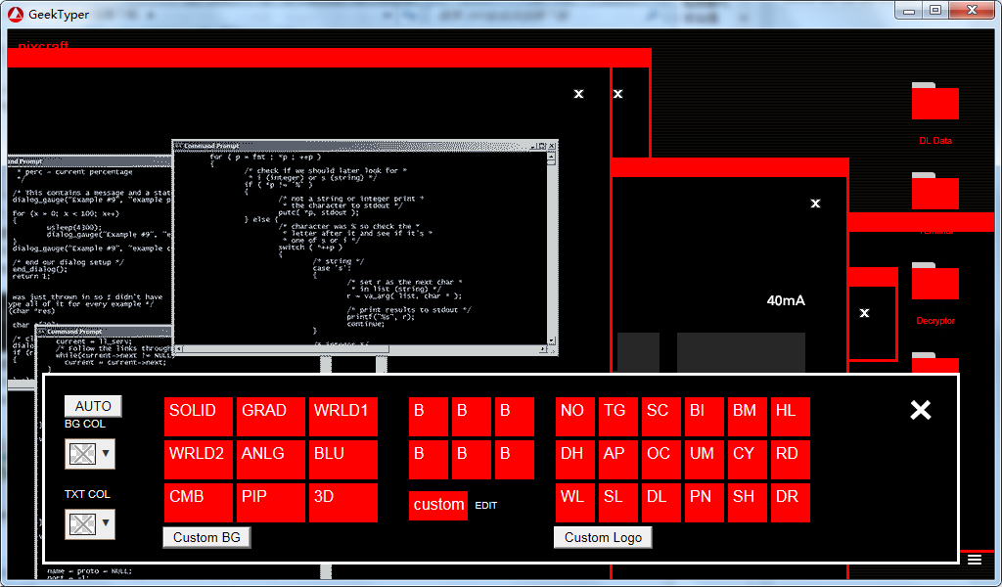Viewport: 1002px width, 587px height.
Task: Pick the CY logo tile
Action: point(747,459)
